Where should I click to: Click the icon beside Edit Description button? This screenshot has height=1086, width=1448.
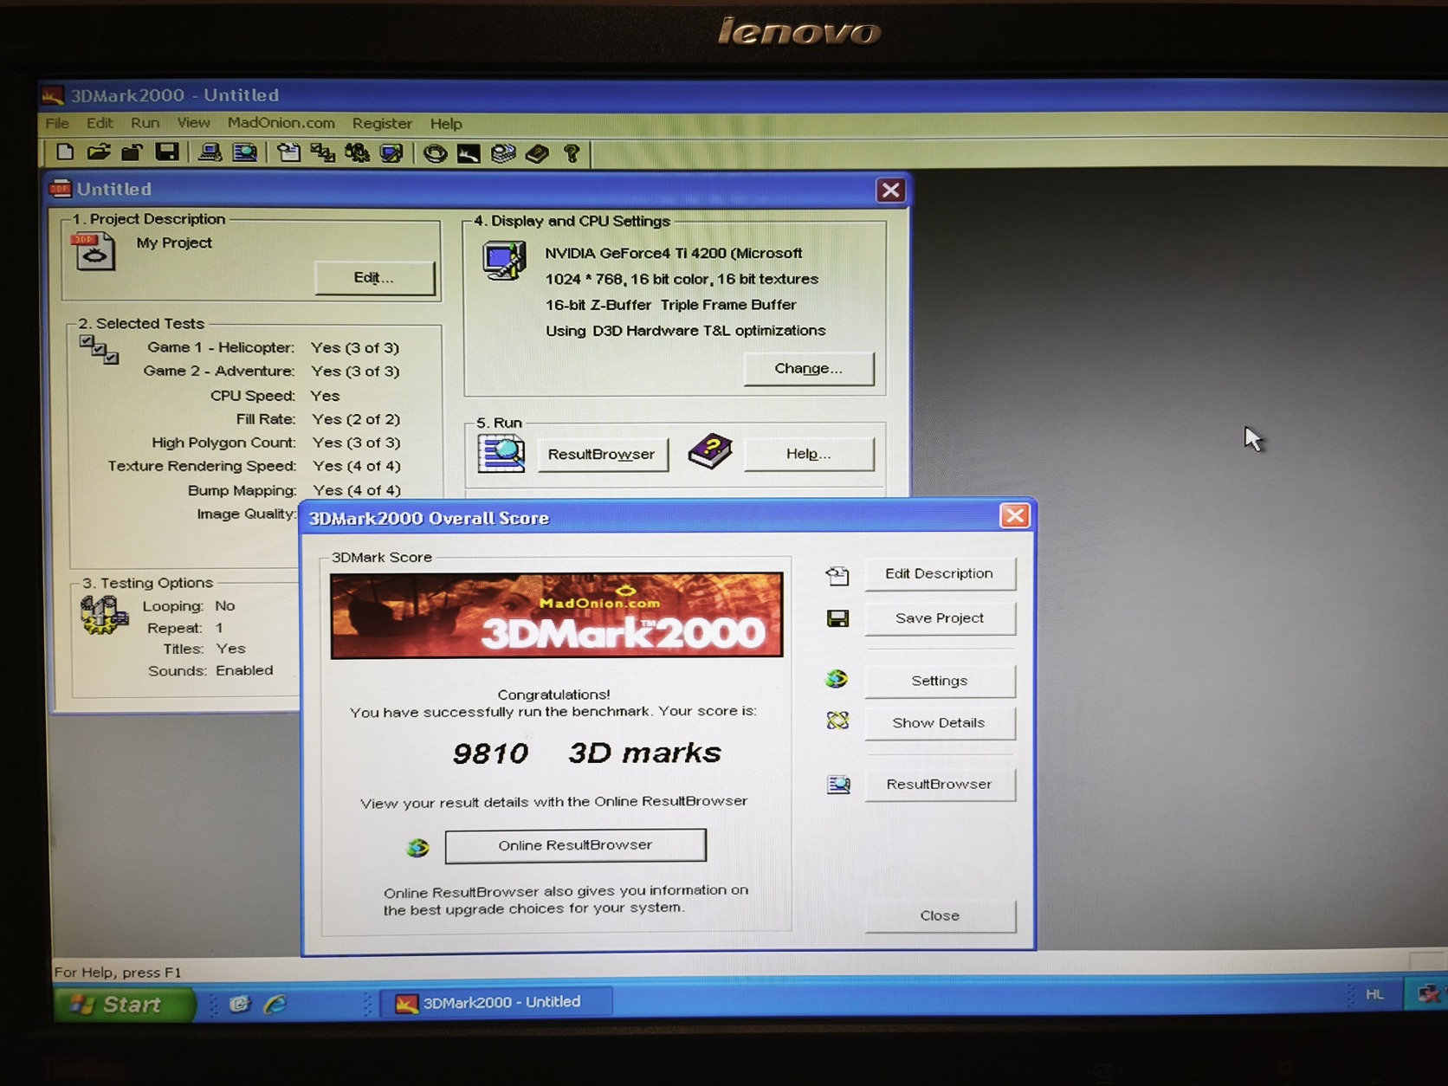click(x=837, y=575)
